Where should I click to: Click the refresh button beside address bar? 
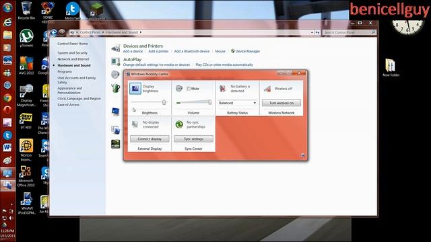point(317,32)
